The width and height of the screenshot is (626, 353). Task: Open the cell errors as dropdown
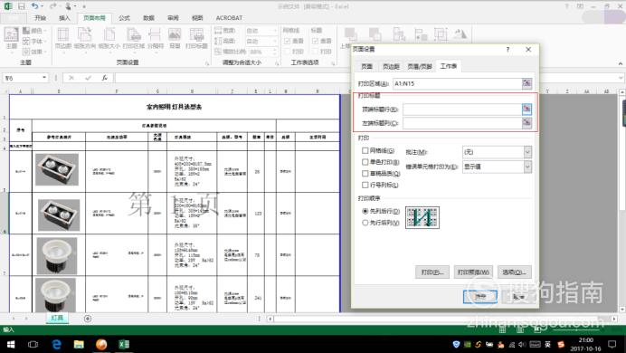(527, 167)
